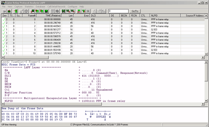Screen dimensions: 209x127
Task: Click the Len column header
Action: coord(68,16)
